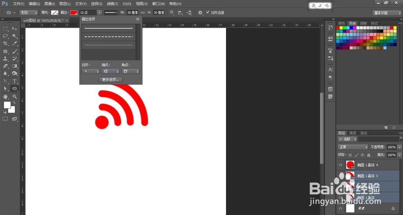The height and width of the screenshot is (215, 403).
Task: Link width and height chain icon
Action: (143, 12)
